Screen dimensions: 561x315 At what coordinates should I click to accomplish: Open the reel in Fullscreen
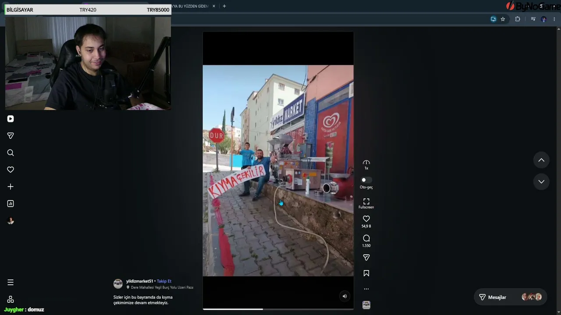click(x=366, y=203)
